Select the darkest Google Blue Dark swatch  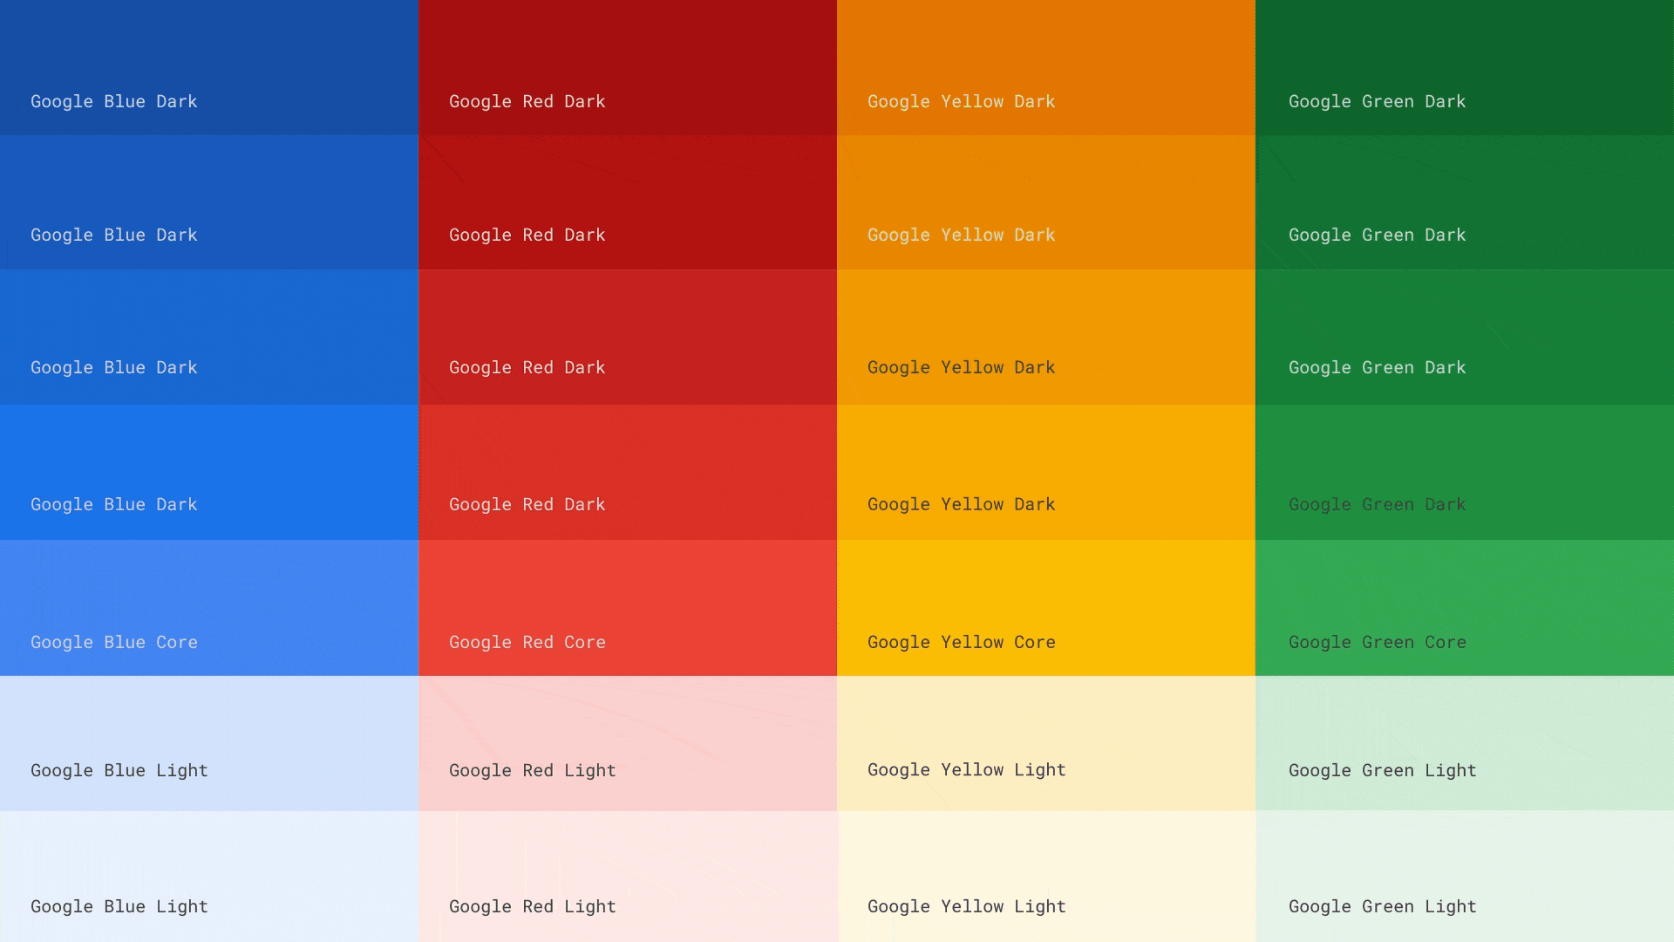click(x=209, y=67)
